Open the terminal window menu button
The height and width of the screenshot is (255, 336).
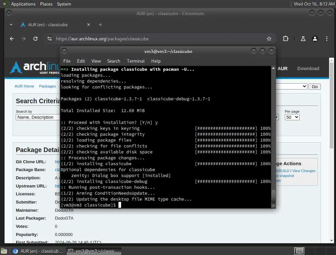[x=64, y=51]
